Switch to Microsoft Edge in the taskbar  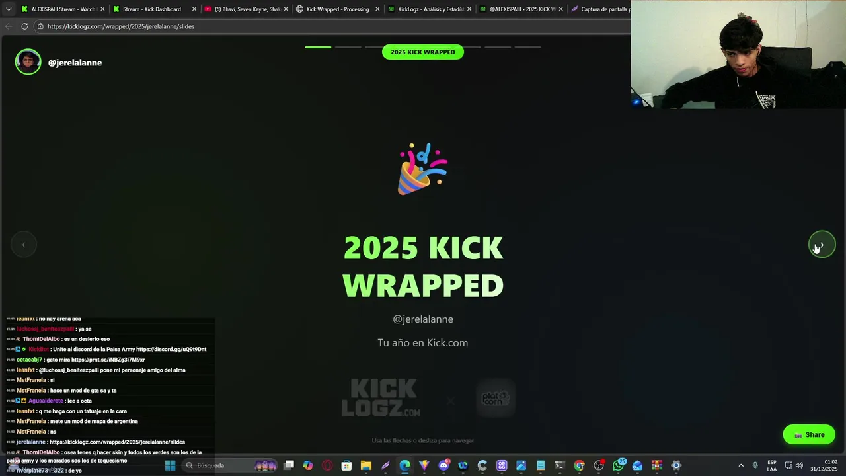(x=404, y=465)
